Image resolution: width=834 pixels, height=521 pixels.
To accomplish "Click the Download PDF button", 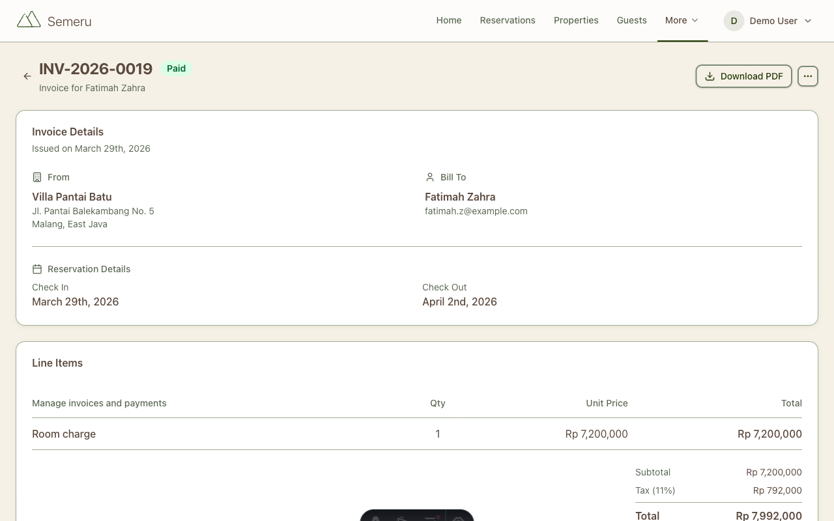I will [744, 76].
